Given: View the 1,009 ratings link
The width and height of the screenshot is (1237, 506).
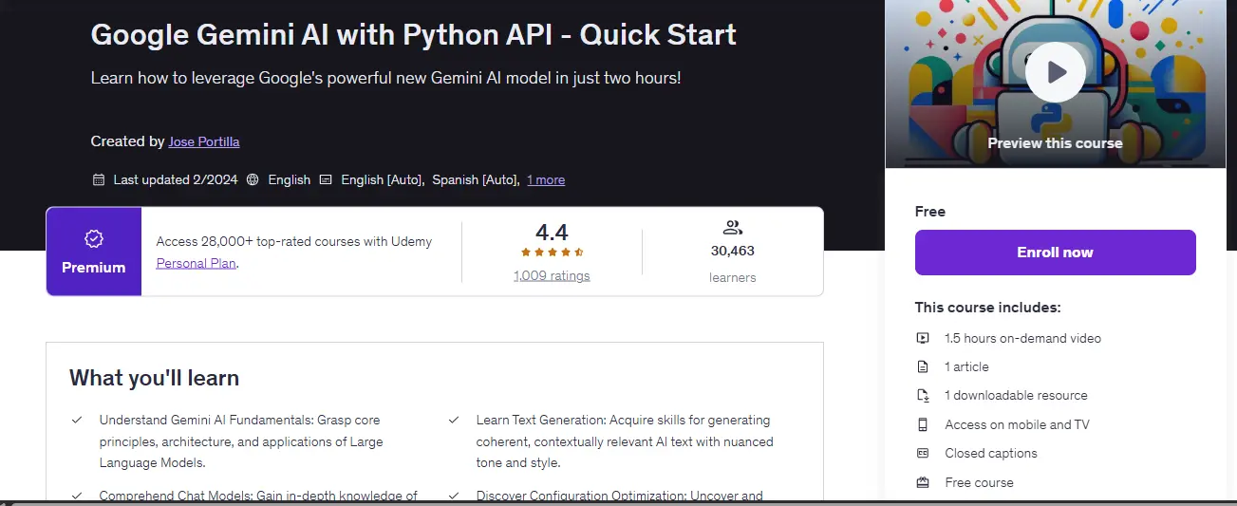Looking at the screenshot, I should [552, 275].
